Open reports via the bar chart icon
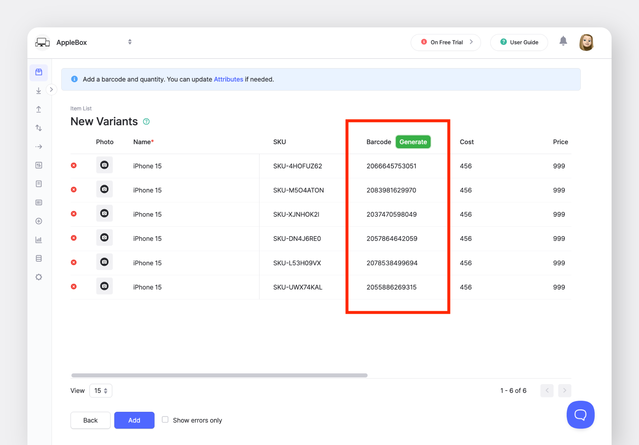Viewport: 639px width, 445px height. (x=39, y=240)
